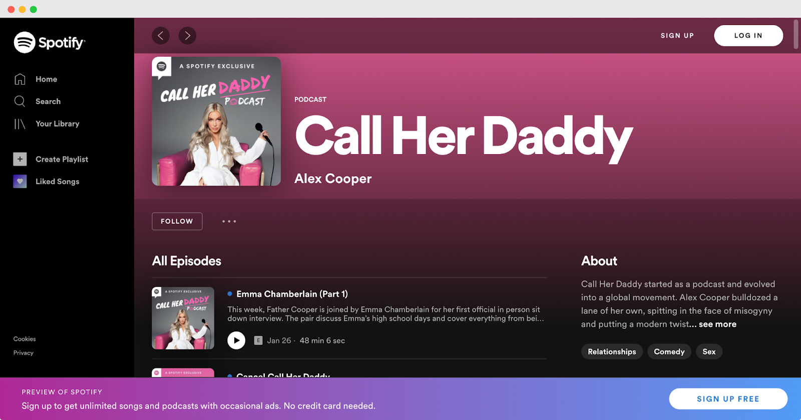Click the SIGN UP link
The width and height of the screenshot is (801, 420).
pyautogui.click(x=677, y=36)
